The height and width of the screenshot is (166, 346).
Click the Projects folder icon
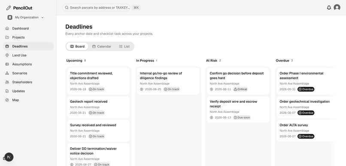click(7, 37)
